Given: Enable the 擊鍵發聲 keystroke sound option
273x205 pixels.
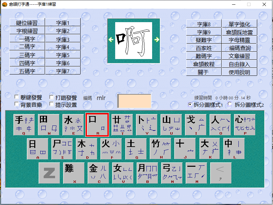Looking at the screenshot, I should 16,97.
